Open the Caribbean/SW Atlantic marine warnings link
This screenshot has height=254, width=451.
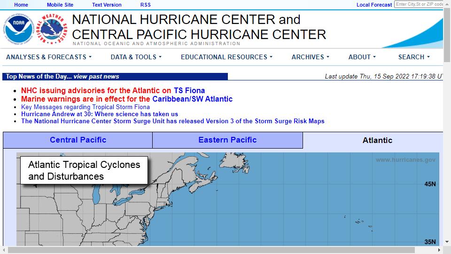coord(193,99)
